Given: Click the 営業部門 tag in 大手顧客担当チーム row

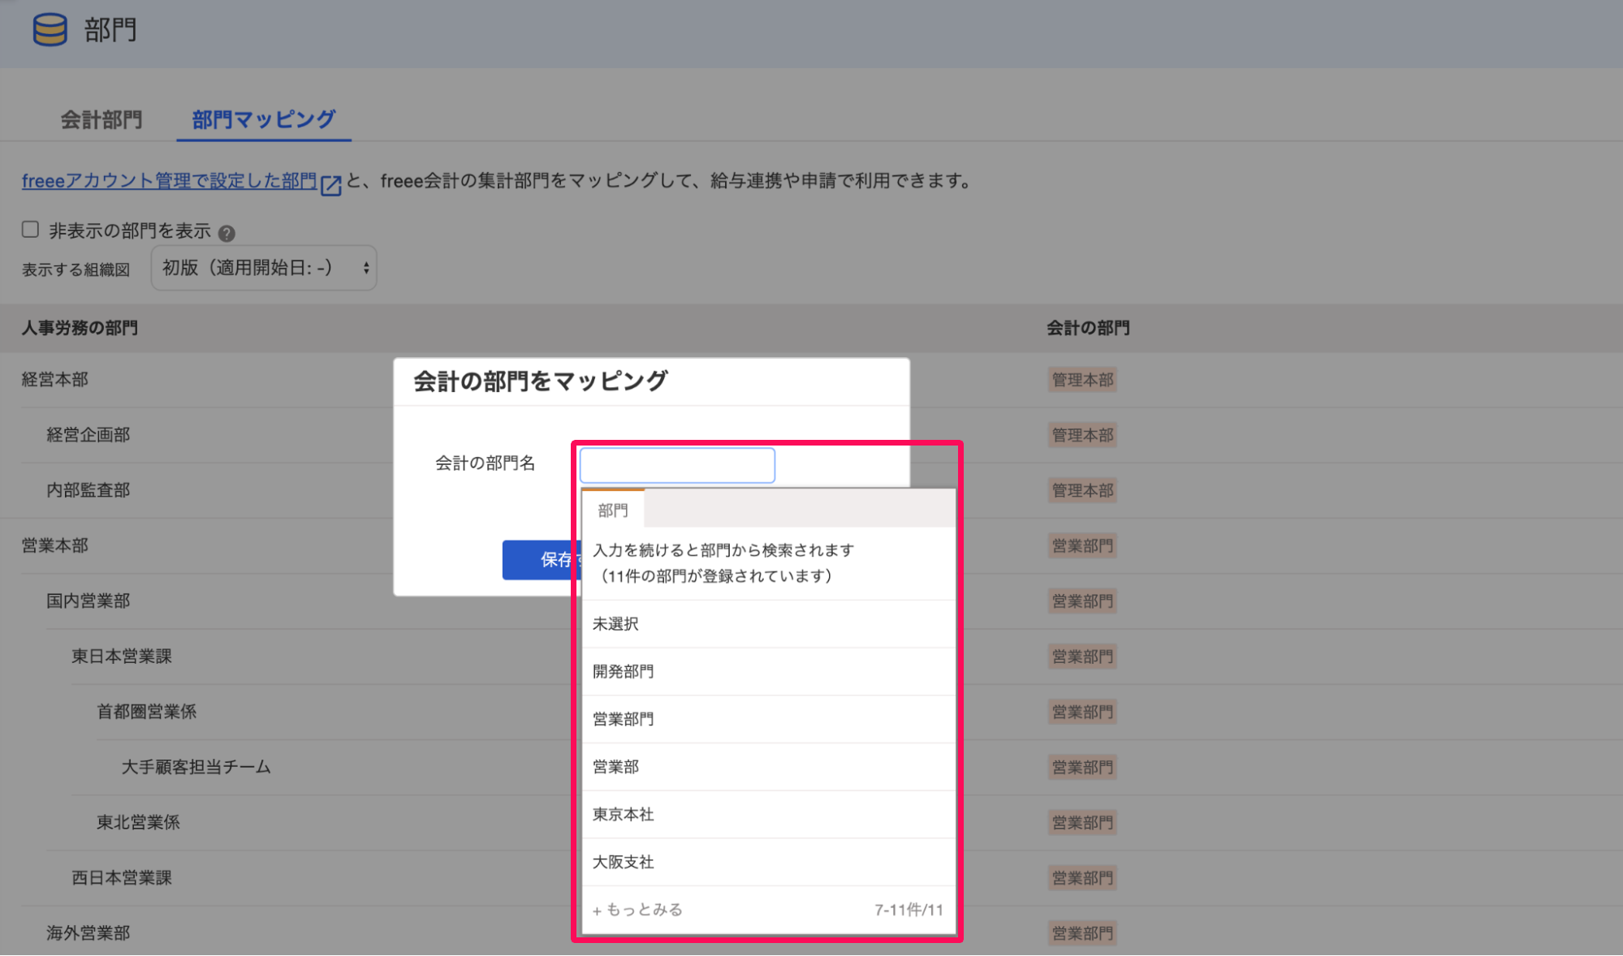Looking at the screenshot, I should (x=1082, y=767).
